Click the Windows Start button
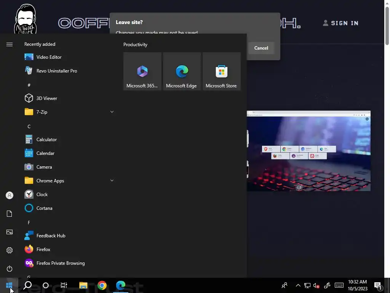The width and height of the screenshot is (390, 293). [x=9, y=285]
